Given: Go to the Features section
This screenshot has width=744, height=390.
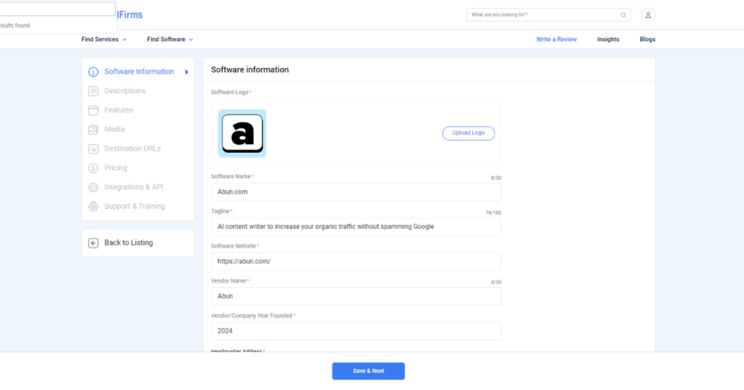Looking at the screenshot, I should [x=118, y=110].
